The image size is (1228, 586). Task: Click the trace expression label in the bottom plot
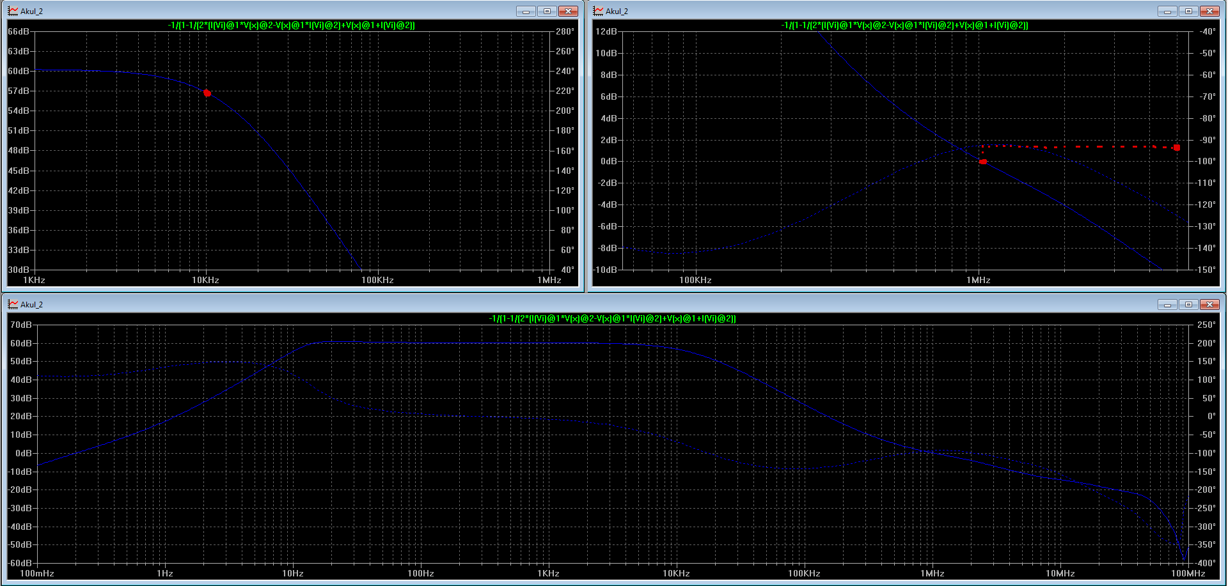613,318
